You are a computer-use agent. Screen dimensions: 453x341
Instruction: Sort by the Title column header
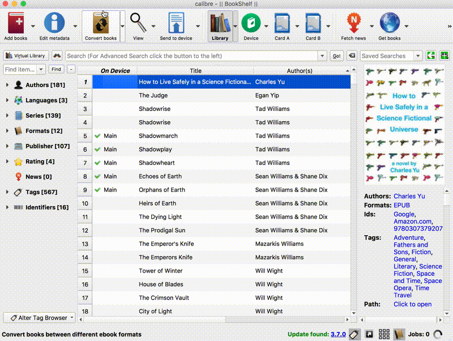(195, 71)
